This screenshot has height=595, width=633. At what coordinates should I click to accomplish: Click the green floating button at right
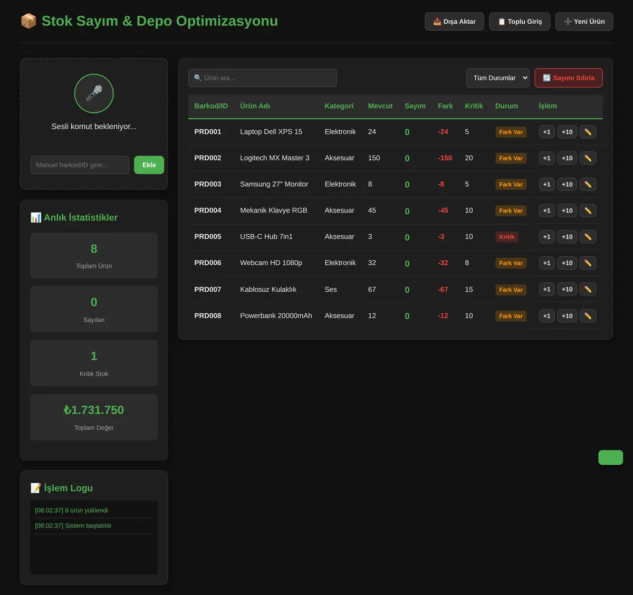(610, 457)
